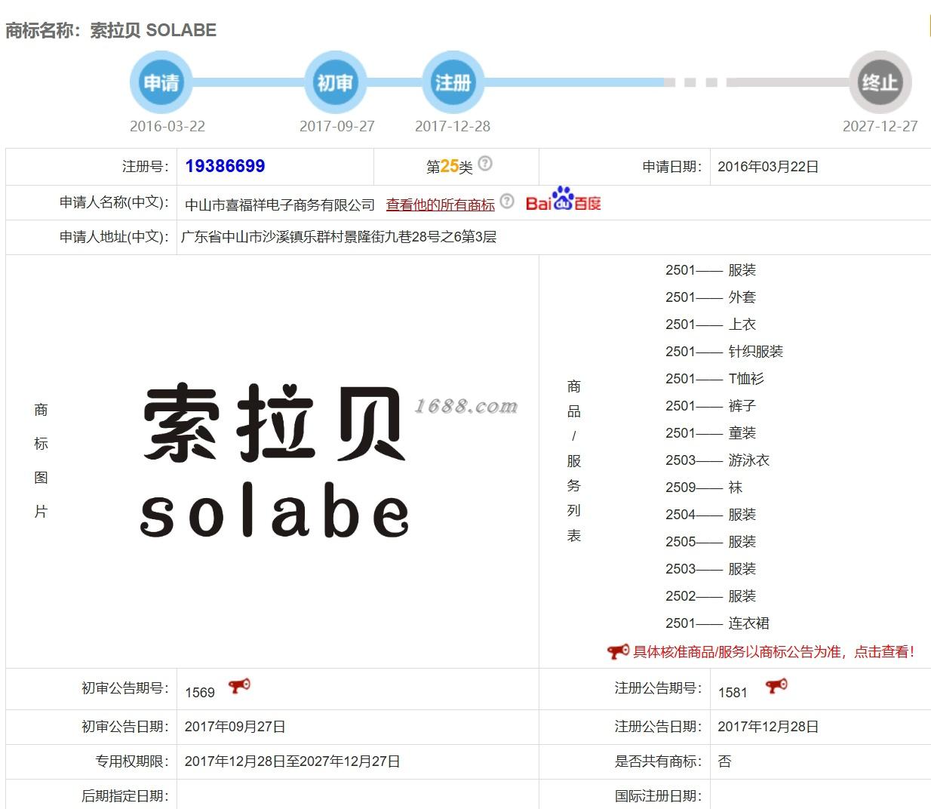Select goods row 2501 针织服装
This screenshot has width=931, height=809.
tap(724, 352)
